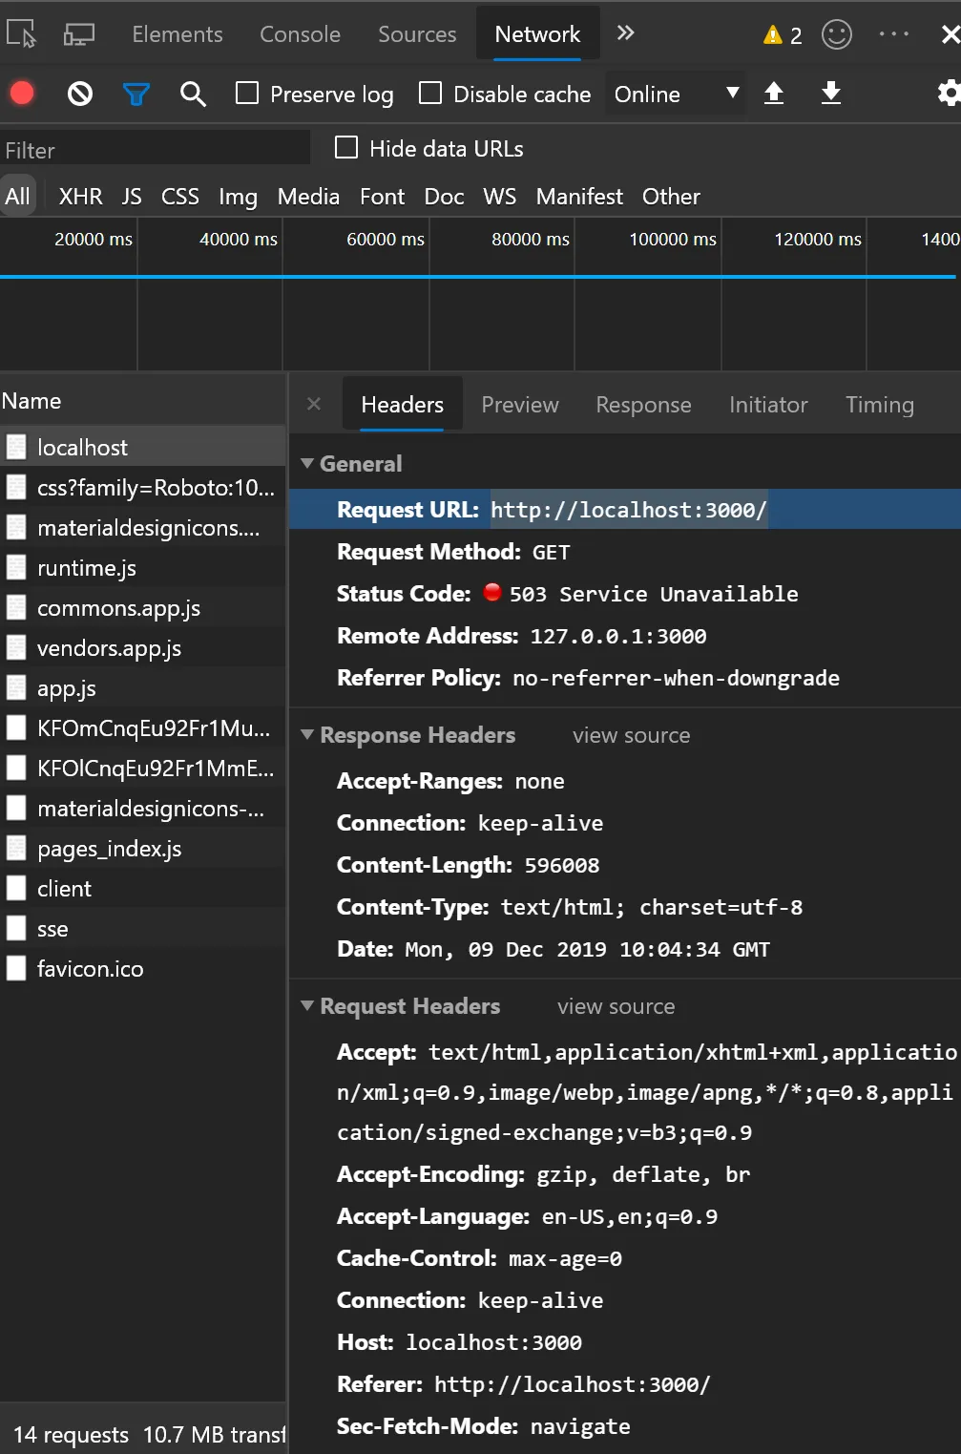The image size is (961, 1454).
Task: Clear the network log
Action: pyautogui.click(x=80, y=94)
